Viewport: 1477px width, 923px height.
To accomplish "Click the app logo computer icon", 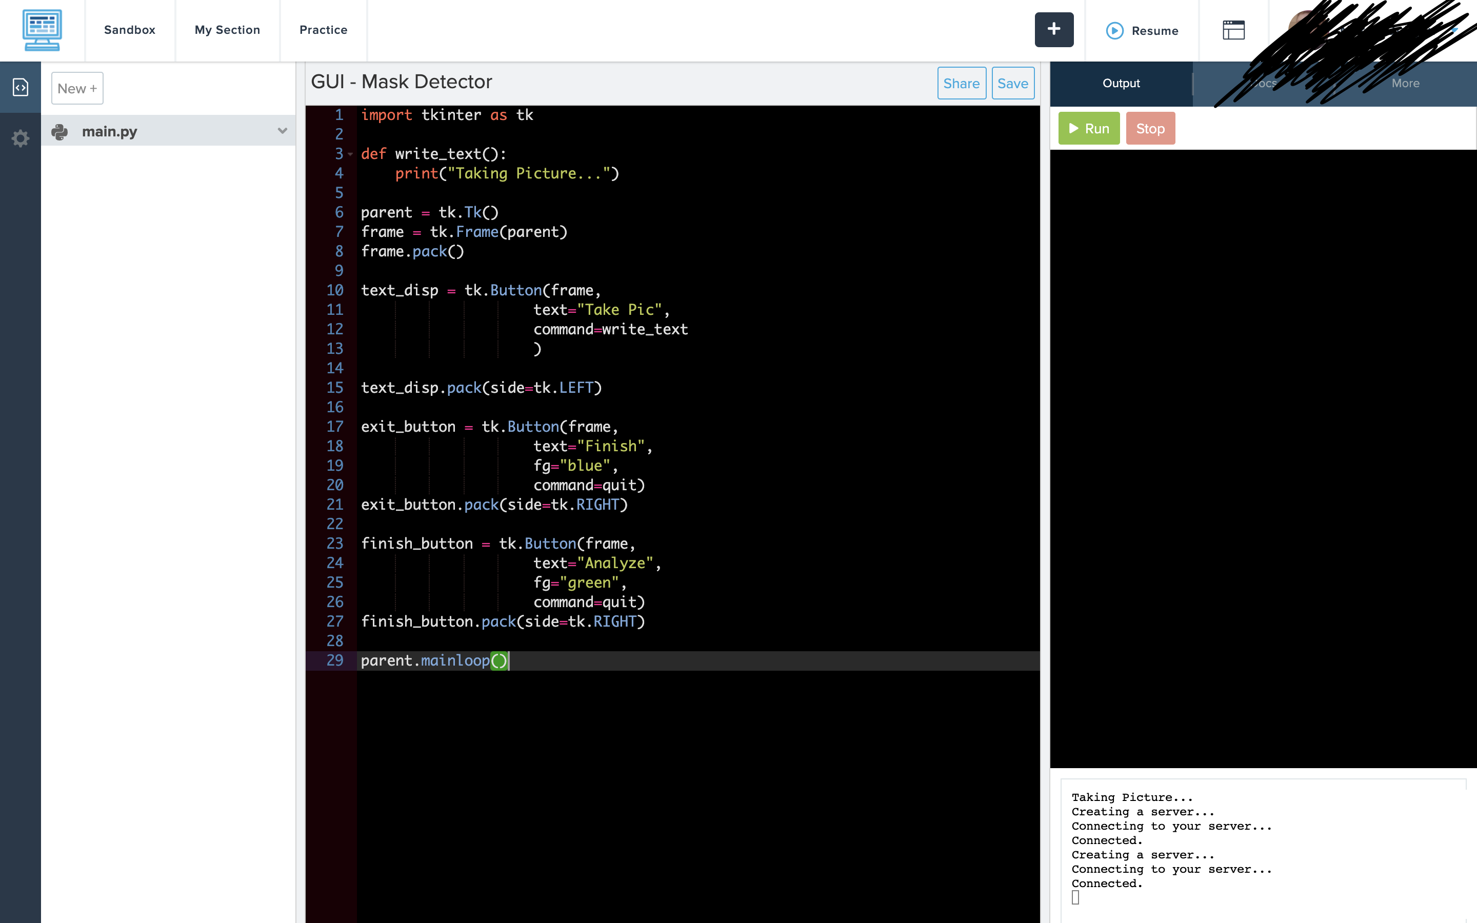I will coord(42,30).
